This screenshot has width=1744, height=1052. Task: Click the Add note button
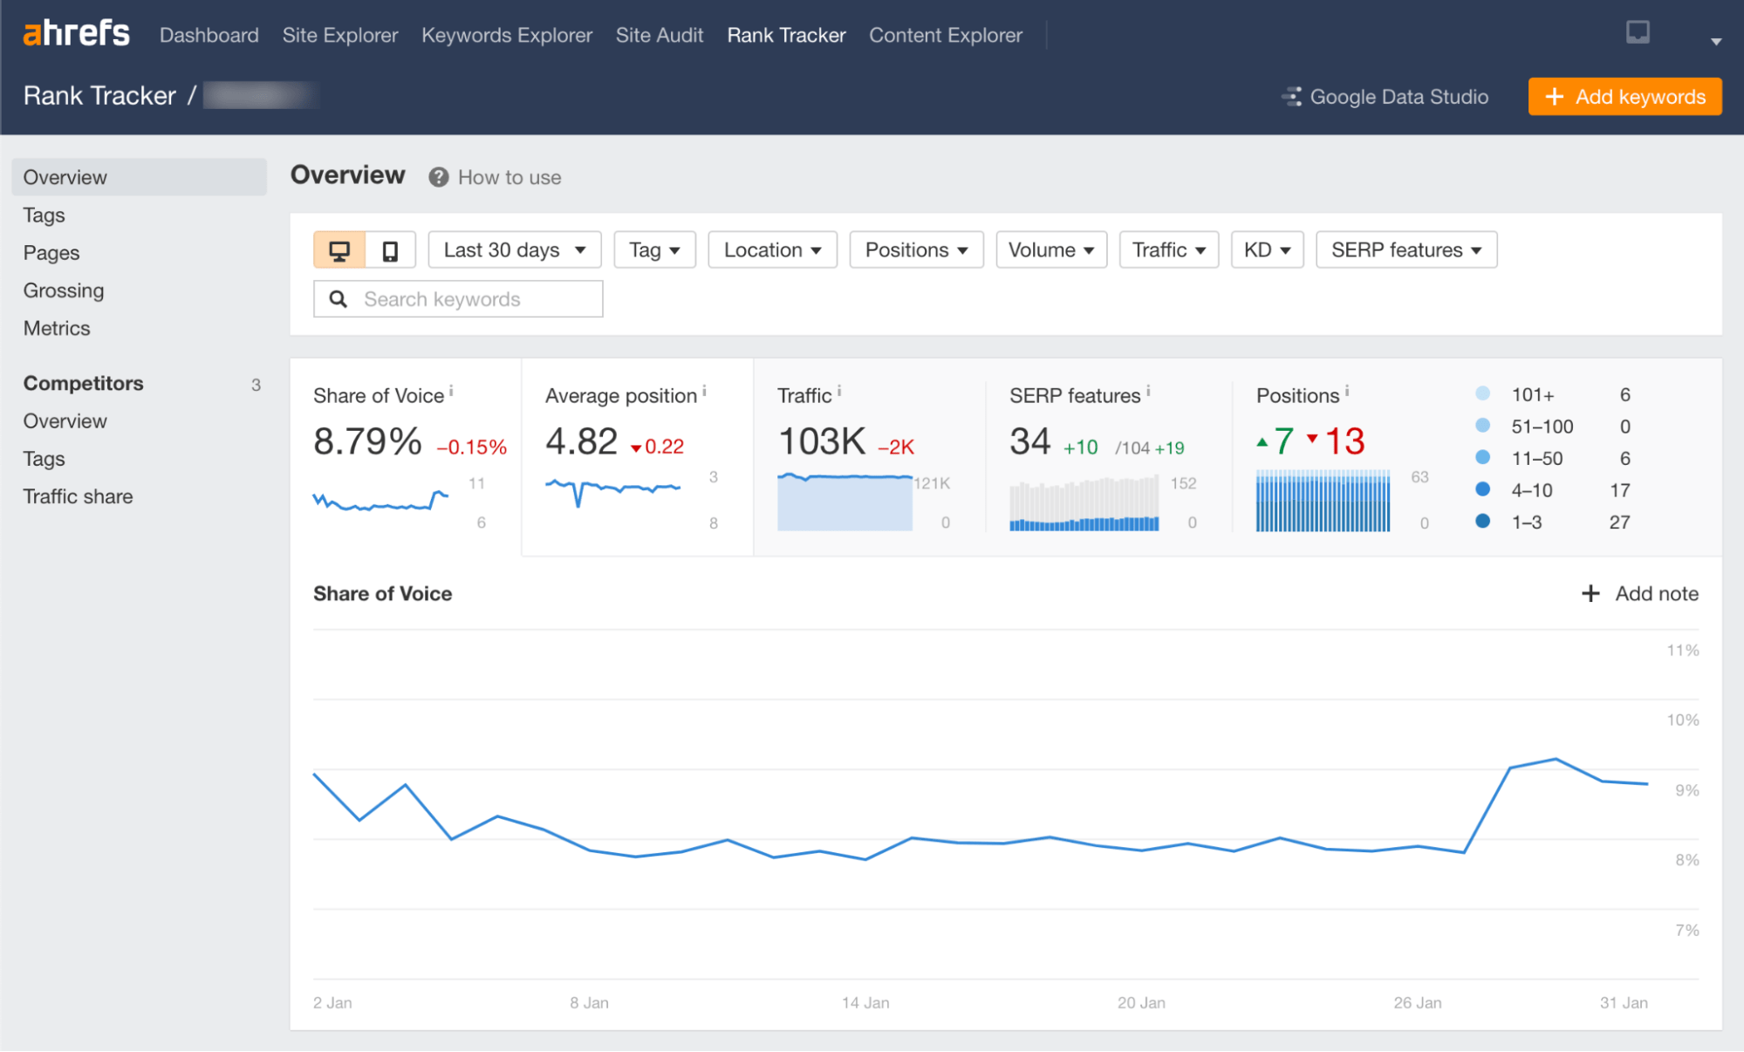1639,594
